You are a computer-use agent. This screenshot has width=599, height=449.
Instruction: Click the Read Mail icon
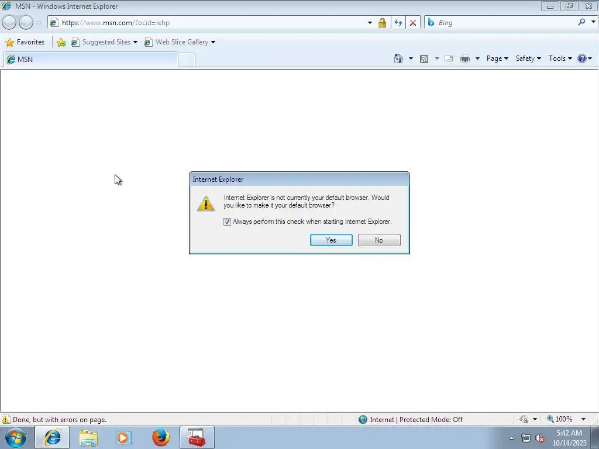point(449,58)
